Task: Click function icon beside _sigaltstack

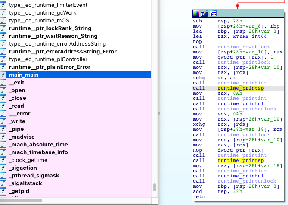Action: coord(3,183)
